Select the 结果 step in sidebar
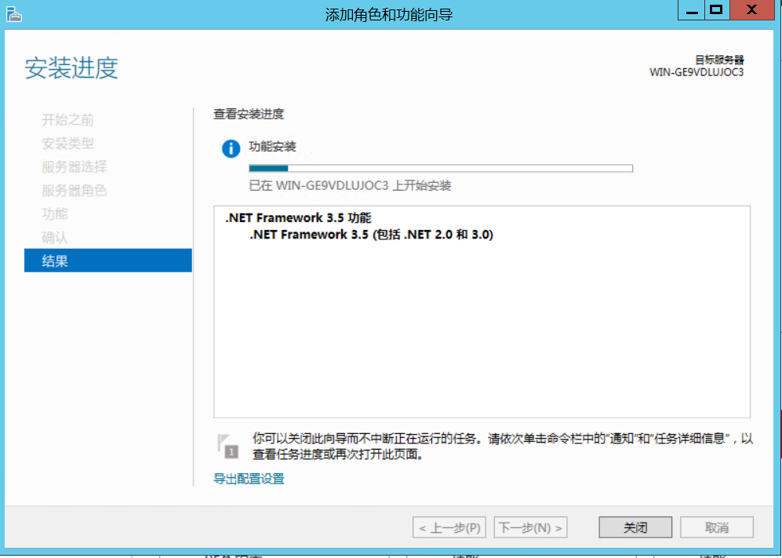782x558 pixels. [x=53, y=260]
